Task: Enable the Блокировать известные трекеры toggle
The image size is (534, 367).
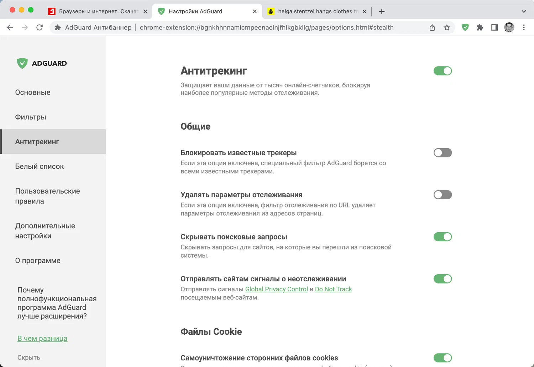Action: [x=443, y=153]
